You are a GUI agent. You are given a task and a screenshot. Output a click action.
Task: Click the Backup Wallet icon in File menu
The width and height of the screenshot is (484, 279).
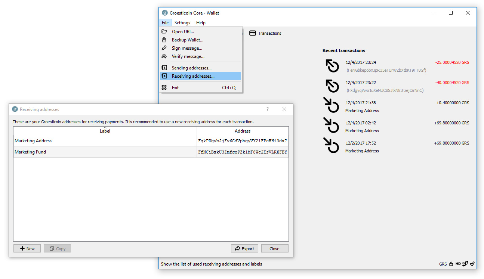(164, 40)
